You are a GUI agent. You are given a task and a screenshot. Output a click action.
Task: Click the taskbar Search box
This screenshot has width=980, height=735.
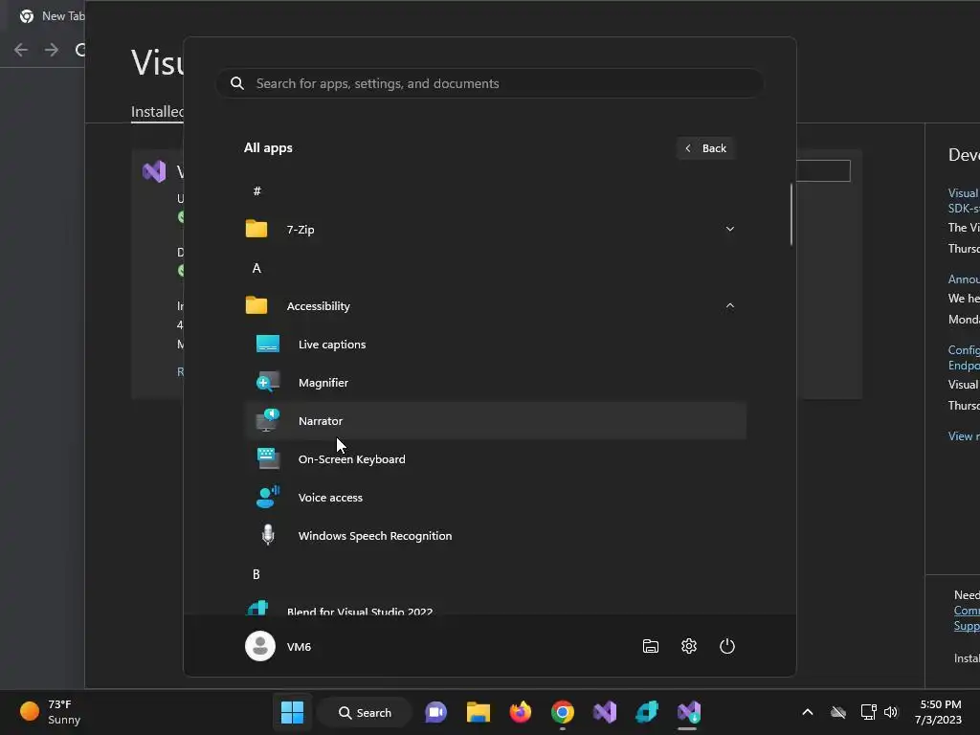pos(365,712)
